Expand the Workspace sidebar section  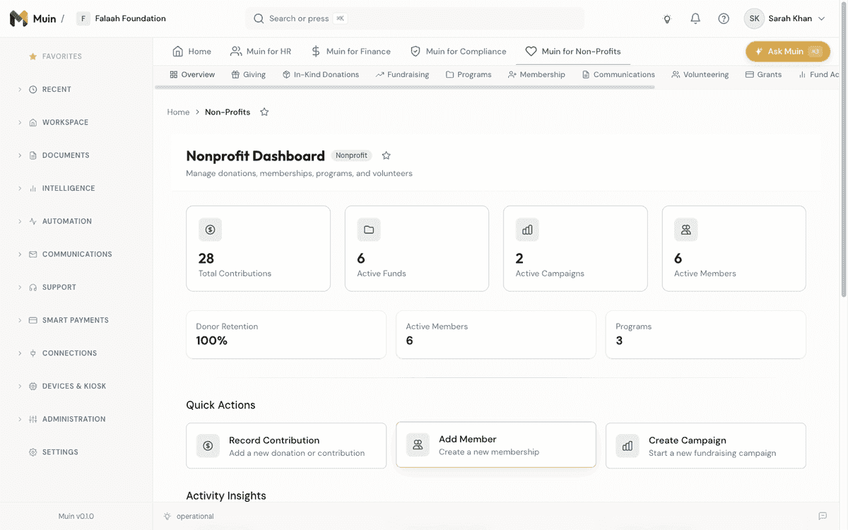(x=20, y=122)
